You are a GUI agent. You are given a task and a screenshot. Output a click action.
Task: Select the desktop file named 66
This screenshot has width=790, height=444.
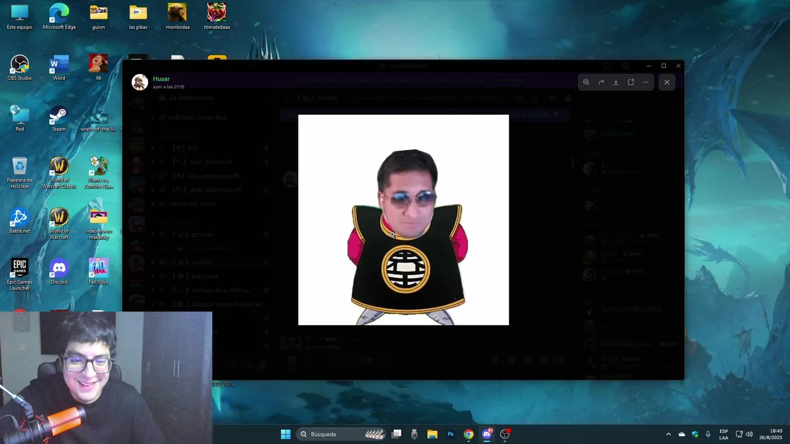[x=98, y=68]
